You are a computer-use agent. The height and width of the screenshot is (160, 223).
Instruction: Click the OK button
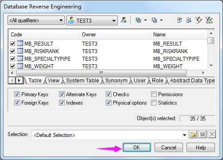137,147
